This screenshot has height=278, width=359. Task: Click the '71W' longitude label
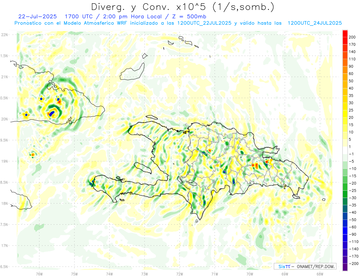pos(215,274)
